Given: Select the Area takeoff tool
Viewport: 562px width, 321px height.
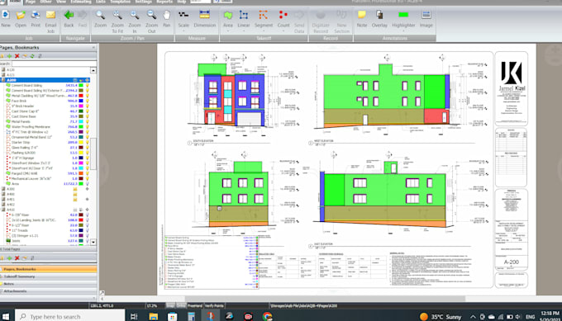Looking at the screenshot, I should tap(228, 19).
